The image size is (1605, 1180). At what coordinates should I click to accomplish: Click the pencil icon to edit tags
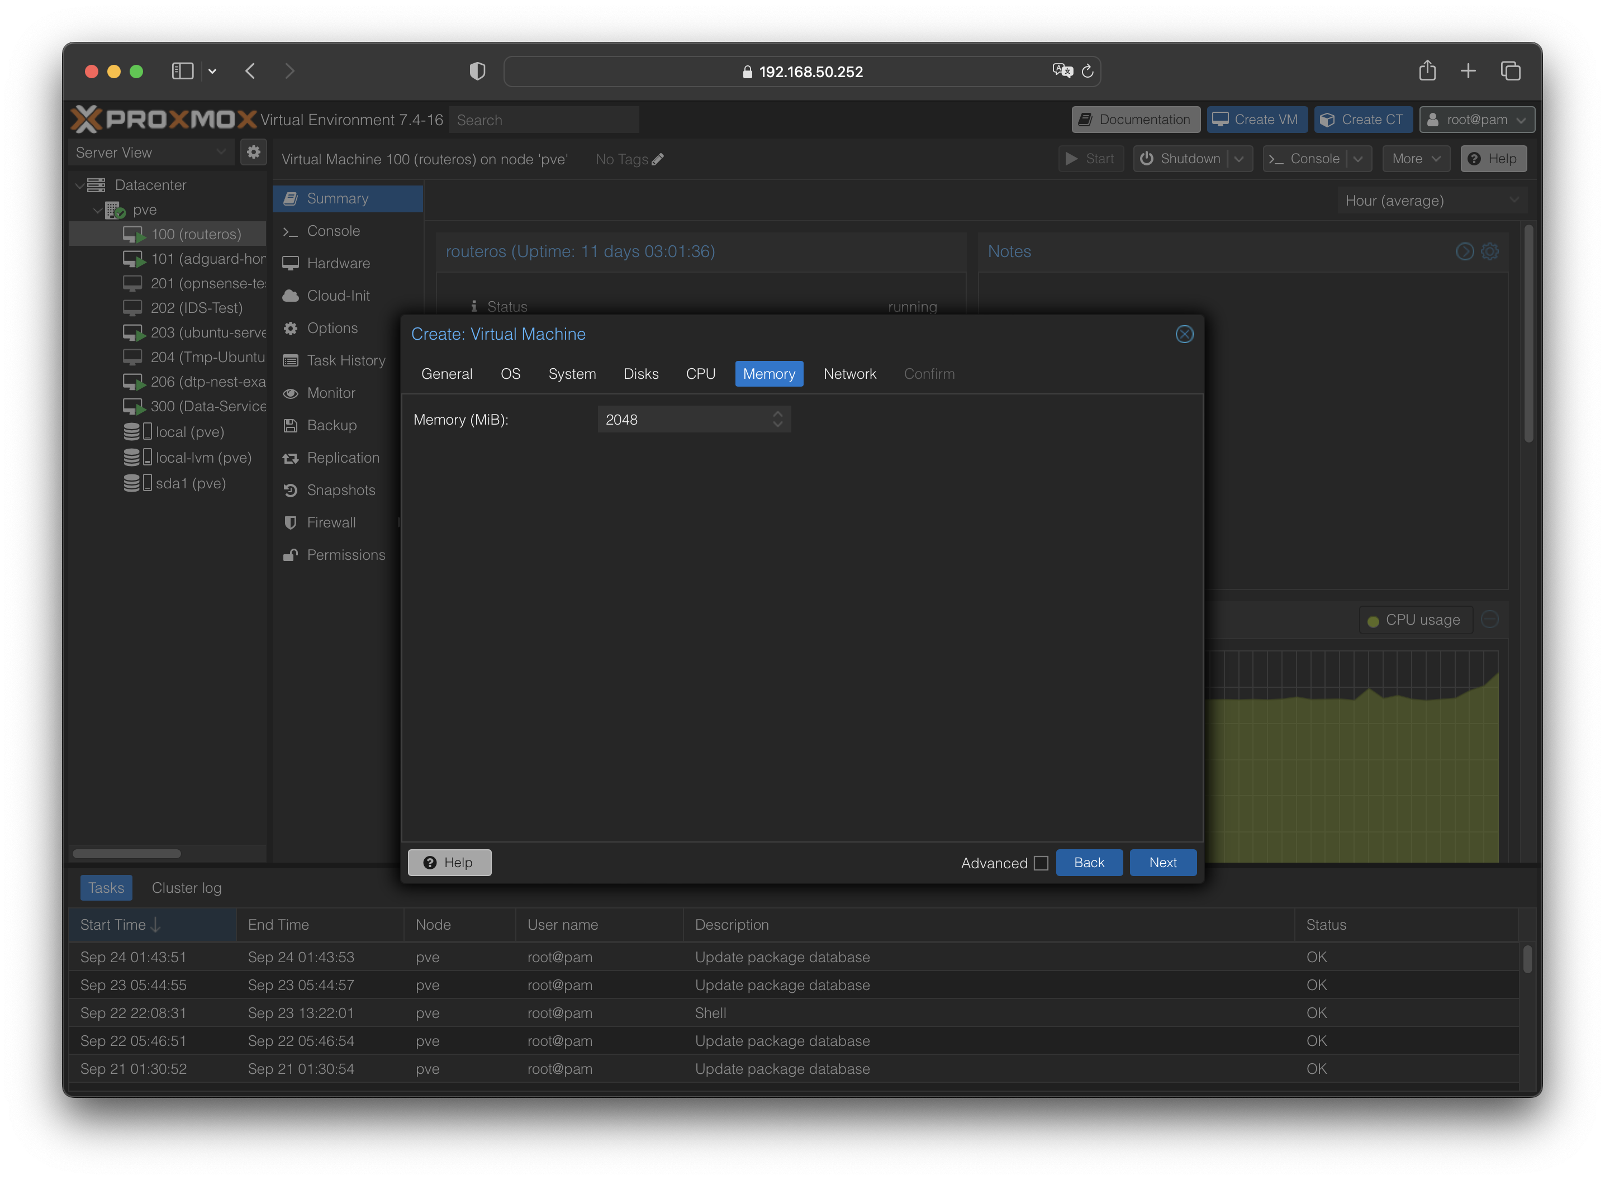pyautogui.click(x=658, y=159)
